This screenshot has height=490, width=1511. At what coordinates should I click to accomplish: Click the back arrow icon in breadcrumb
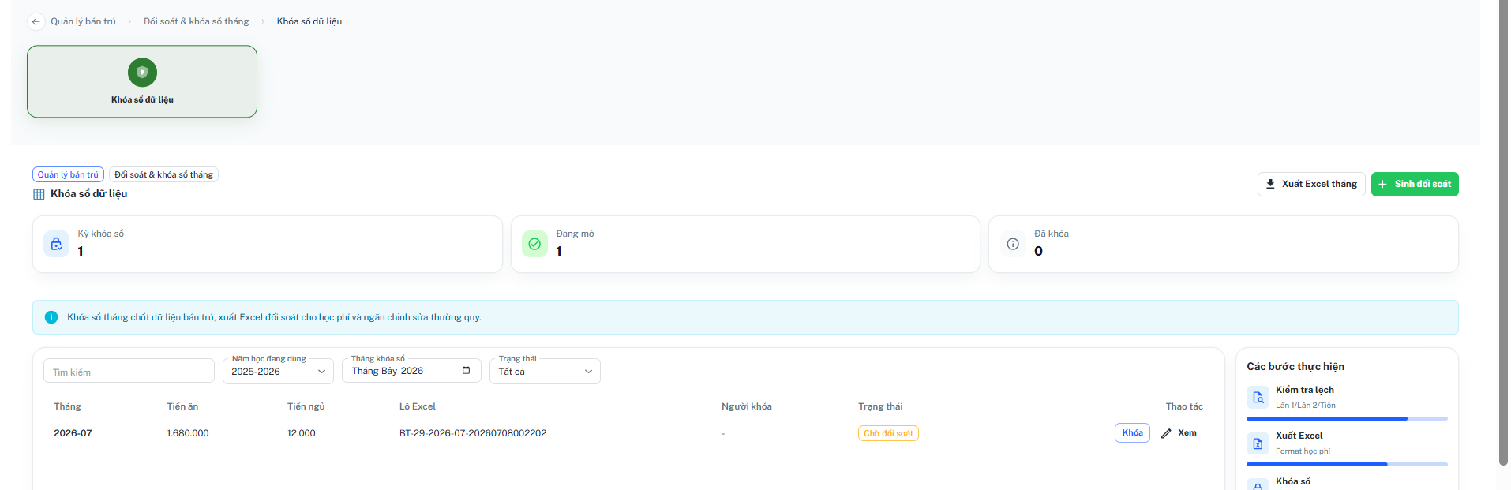(36, 21)
